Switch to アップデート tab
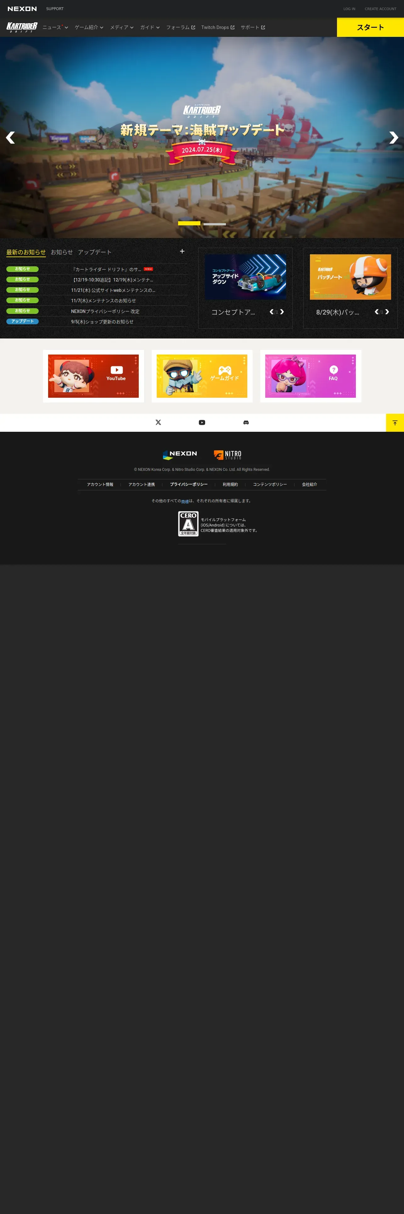 coord(94,252)
